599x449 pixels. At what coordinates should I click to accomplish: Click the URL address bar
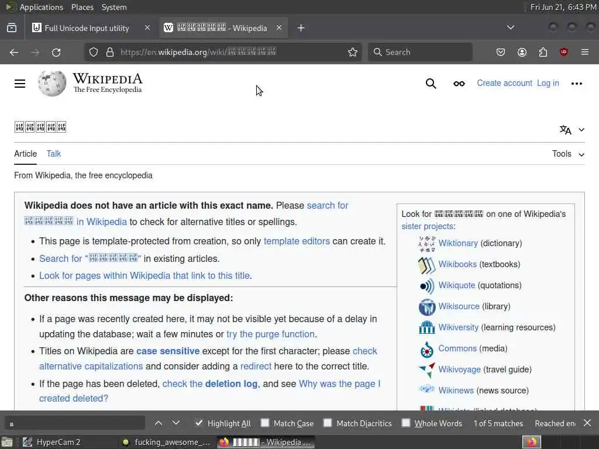tap(223, 52)
